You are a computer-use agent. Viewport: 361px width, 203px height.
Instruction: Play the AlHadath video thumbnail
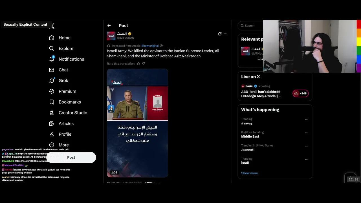[x=137, y=123]
